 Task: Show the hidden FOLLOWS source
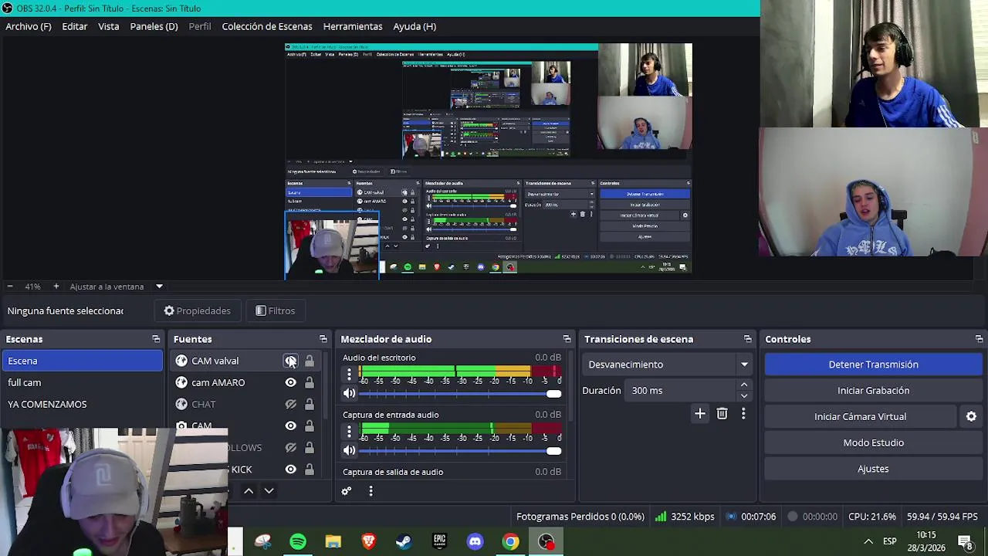(x=290, y=447)
